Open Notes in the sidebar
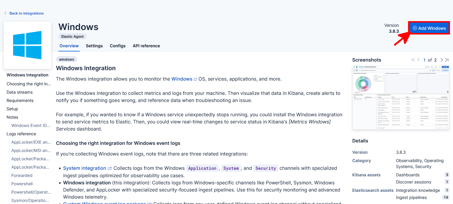The image size is (453, 204). coord(13,117)
